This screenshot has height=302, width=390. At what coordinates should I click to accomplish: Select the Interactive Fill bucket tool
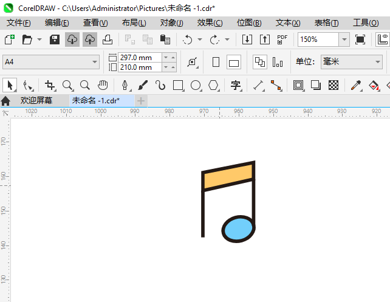pyautogui.click(x=374, y=85)
